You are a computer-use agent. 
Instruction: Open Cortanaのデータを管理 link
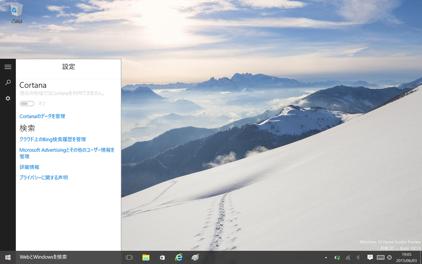(42, 116)
